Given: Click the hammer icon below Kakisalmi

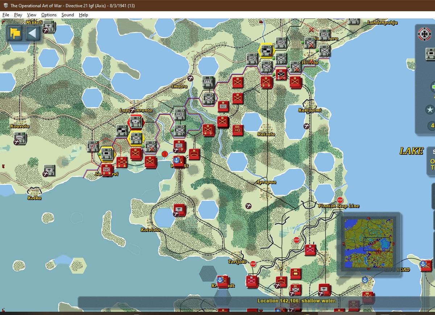Looking at the screenshot, I should 307,126.
